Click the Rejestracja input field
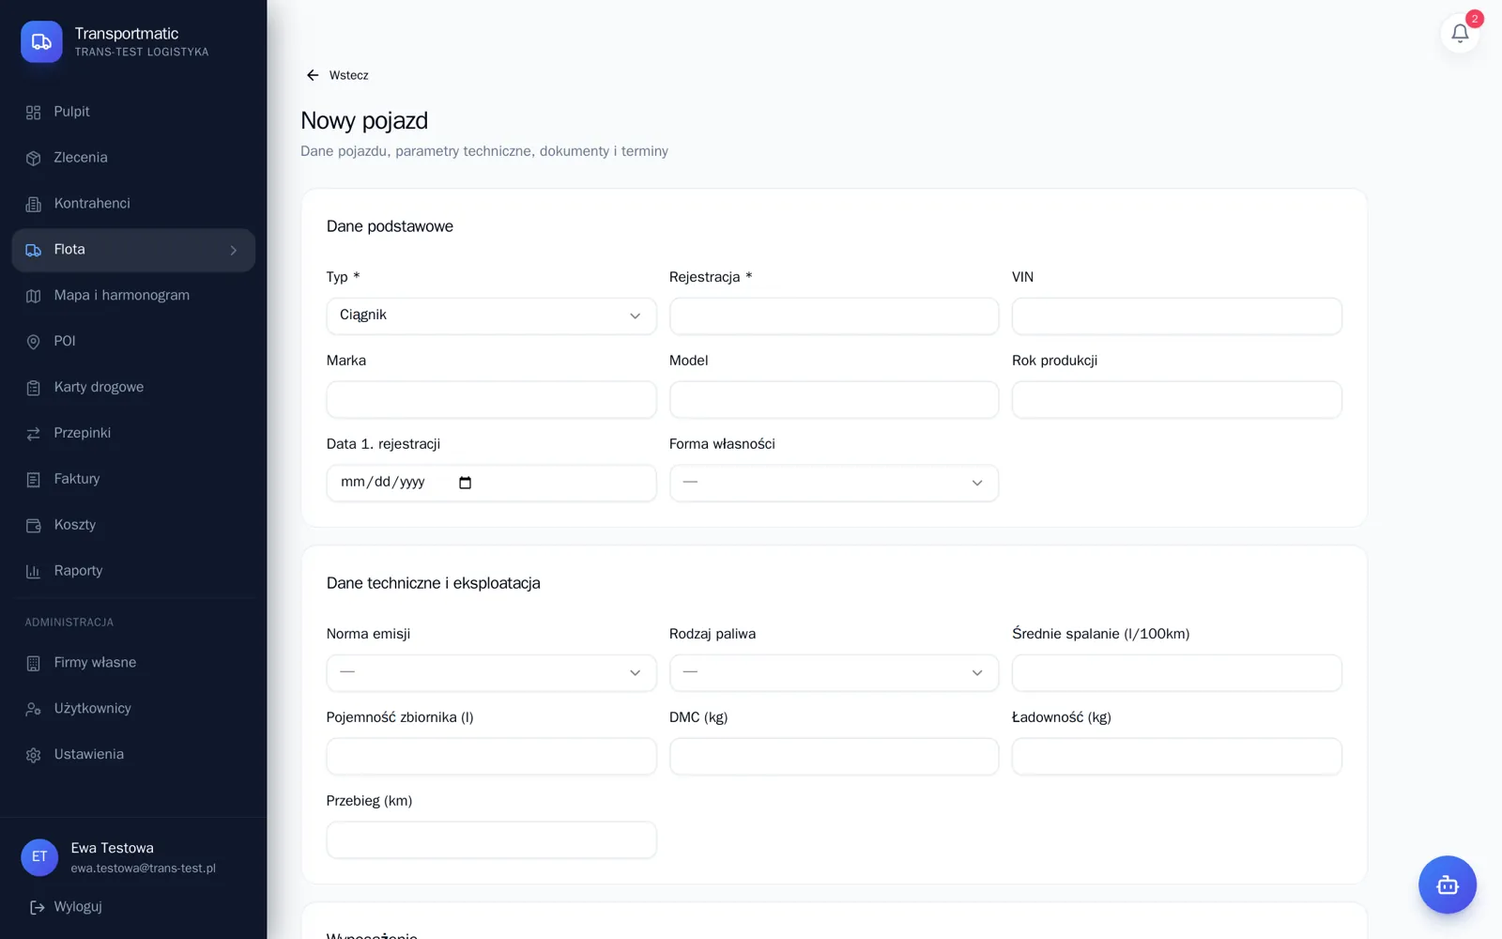This screenshot has width=1502, height=939. (834, 316)
